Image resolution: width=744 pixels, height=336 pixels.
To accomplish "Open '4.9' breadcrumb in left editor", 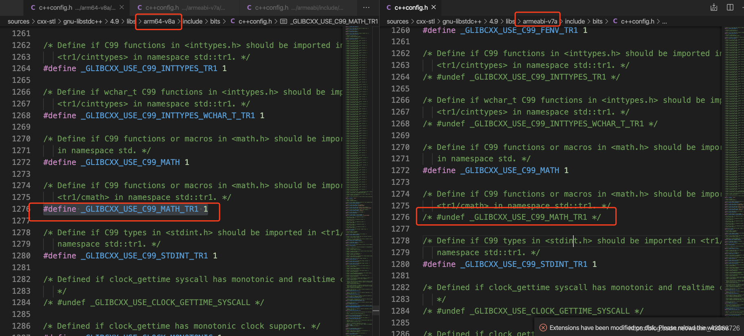I will tap(114, 21).
